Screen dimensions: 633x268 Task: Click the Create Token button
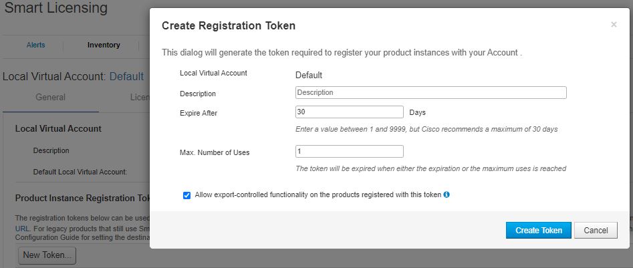(539, 231)
